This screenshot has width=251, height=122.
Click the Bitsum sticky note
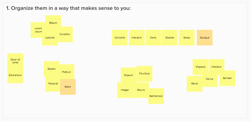click(53, 21)
